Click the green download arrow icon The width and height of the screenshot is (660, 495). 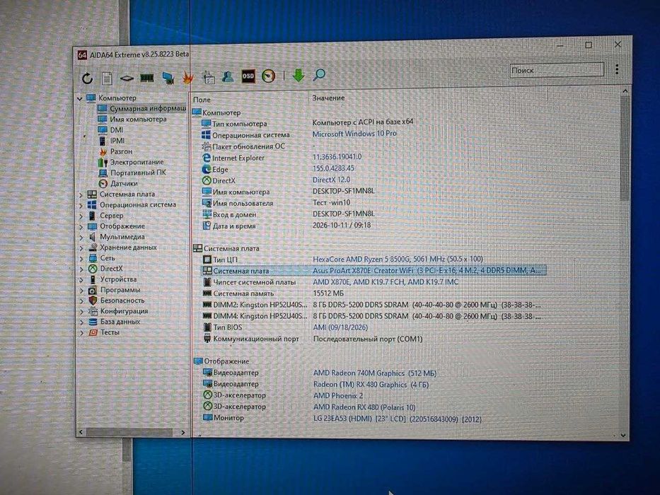point(299,76)
